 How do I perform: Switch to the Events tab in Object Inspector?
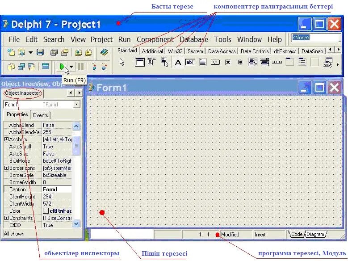40,115
